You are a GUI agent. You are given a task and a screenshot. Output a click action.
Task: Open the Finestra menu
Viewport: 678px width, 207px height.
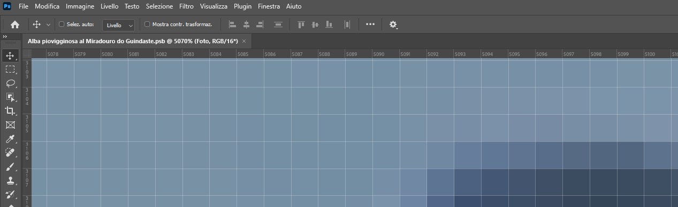[269, 6]
